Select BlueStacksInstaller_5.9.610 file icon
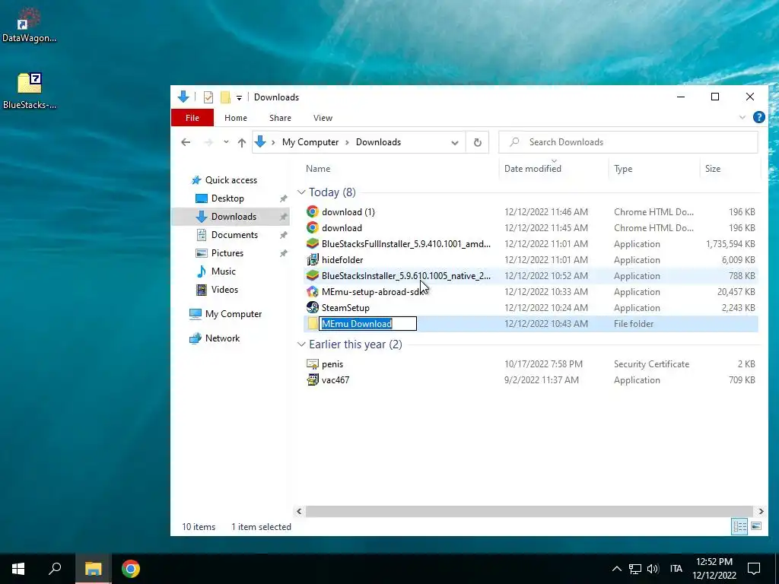The image size is (779, 584). coord(313,275)
